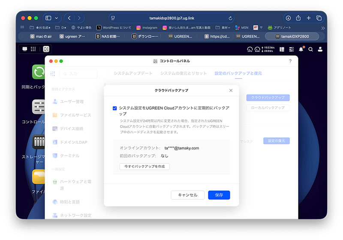The height and width of the screenshot is (240, 343).
Task: Switch to the UGREEN アプリ browser tab
Action: pos(73,36)
